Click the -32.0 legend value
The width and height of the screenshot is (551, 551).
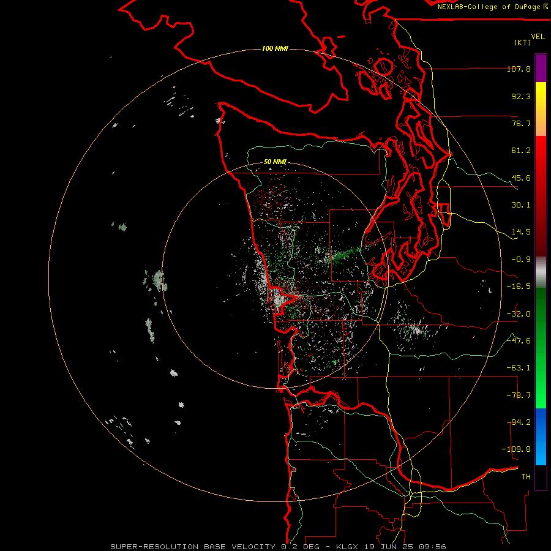519,314
